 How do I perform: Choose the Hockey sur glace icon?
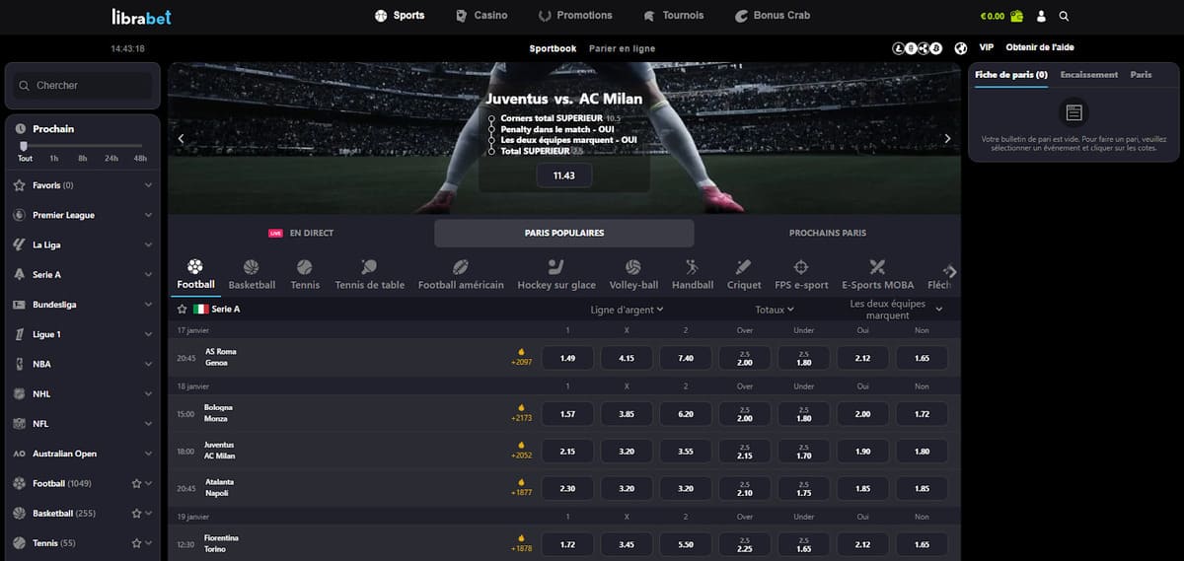tap(555, 267)
